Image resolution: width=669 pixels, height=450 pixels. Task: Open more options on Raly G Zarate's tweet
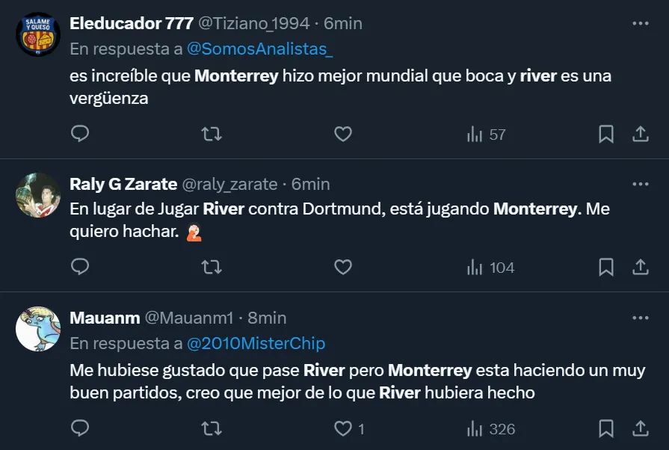[x=641, y=184]
